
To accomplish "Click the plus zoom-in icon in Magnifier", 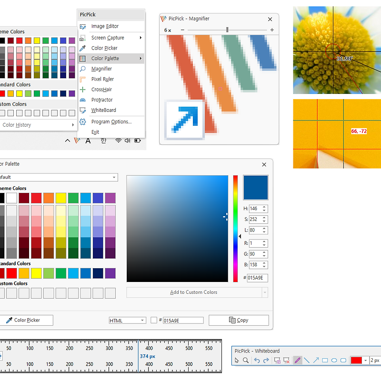I will [272, 30].
